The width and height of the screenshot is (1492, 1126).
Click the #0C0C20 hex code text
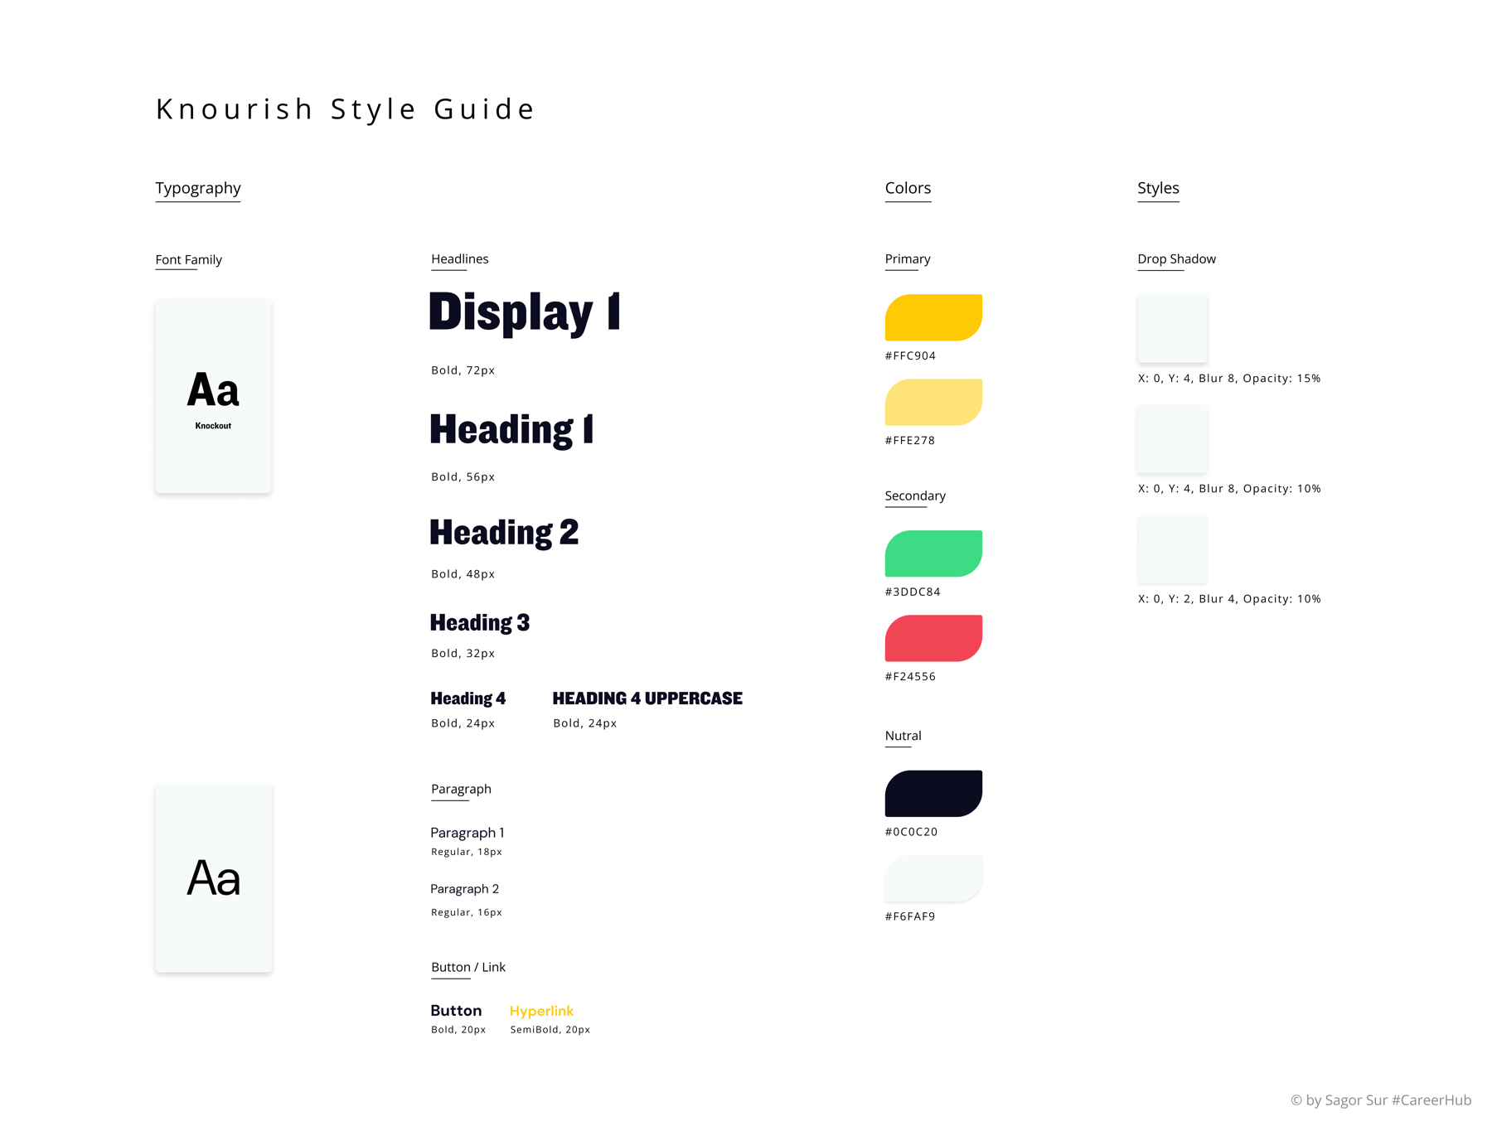pyautogui.click(x=911, y=832)
